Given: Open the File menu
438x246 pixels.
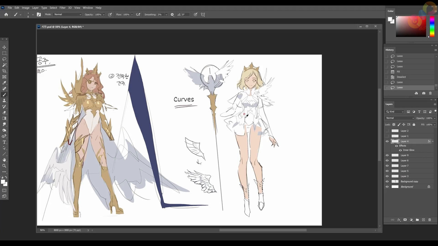Looking at the screenshot, I should [10, 8].
